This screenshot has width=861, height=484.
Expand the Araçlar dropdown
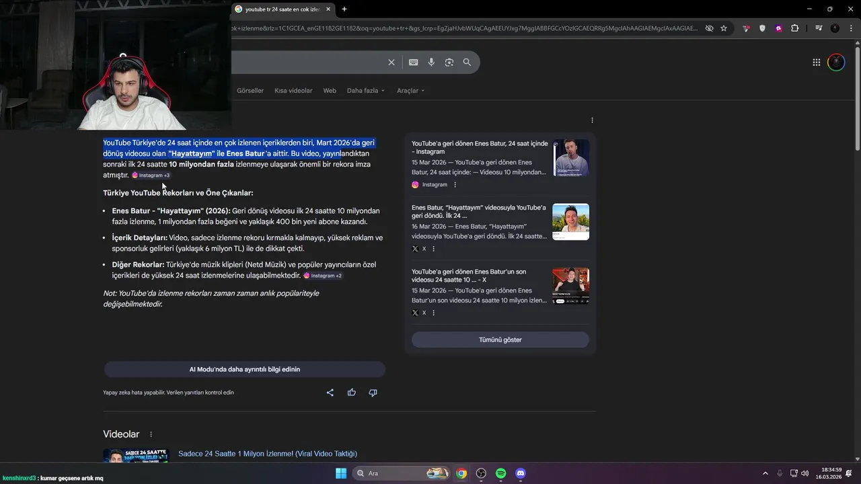pos(411,91)
